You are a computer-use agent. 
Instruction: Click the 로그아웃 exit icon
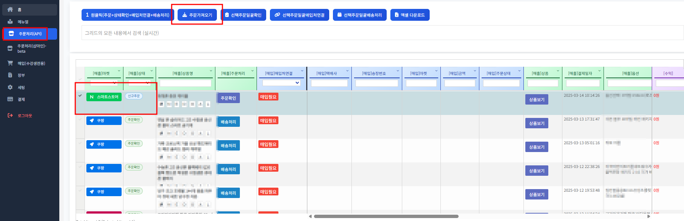10,115
